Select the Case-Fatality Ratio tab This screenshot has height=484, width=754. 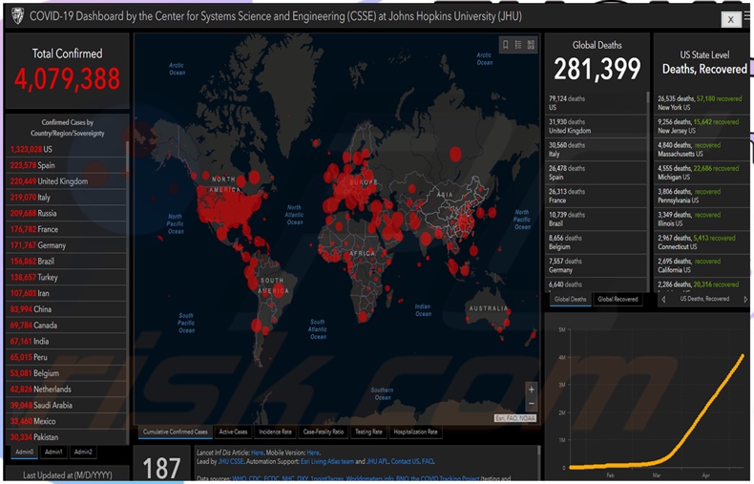click(324, 432)
